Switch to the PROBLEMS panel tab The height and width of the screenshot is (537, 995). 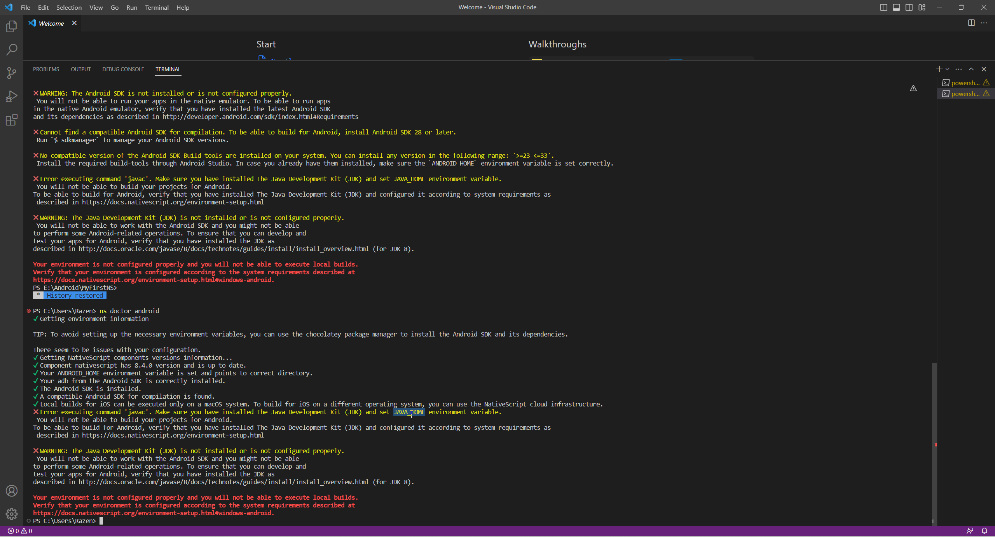point(46,69)
